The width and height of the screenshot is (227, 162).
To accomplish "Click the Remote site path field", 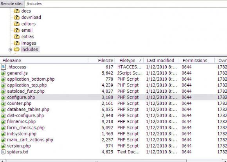I will 126,4.
